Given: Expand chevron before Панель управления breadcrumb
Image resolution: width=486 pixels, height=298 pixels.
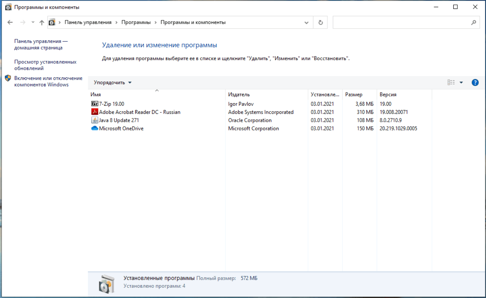Looking at the screenshot, I should 60,22.
